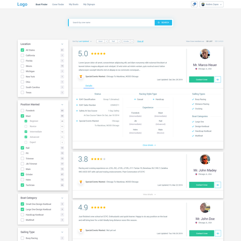Focus the Search by crew name field
241x241 pixels.
point(112,23)
